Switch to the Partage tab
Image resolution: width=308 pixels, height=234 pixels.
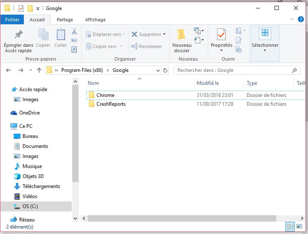pos(65,20)
